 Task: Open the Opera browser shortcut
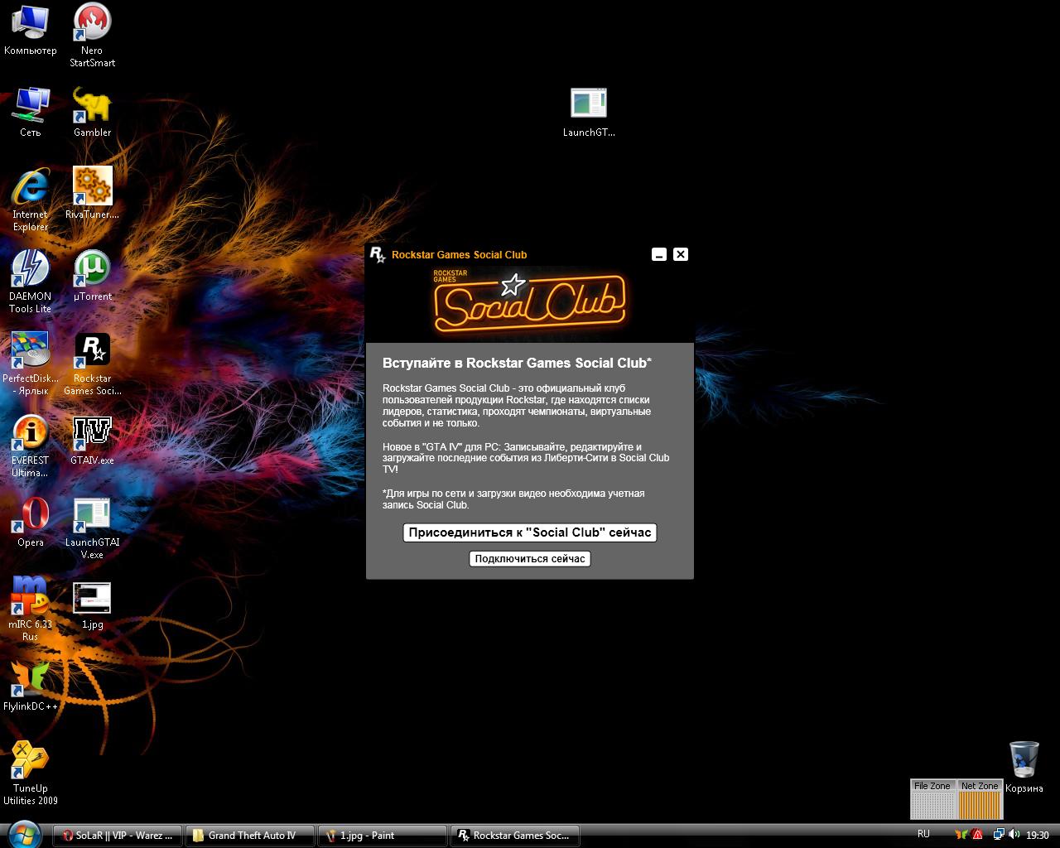[x=31, y=515]
